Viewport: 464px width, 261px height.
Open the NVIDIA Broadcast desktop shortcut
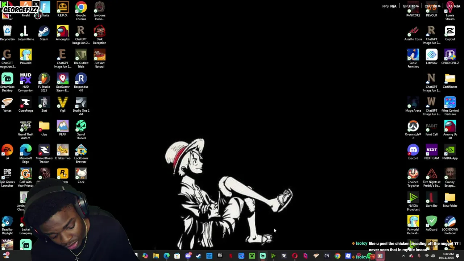[413, 201]
